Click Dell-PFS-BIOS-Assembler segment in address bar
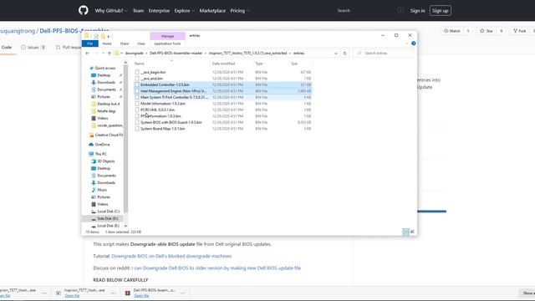Image resolution: width=535 pixels, height=301 pixels. pos(176,54)
